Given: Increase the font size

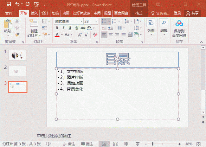Looking at the screenshot, I should pyautogui.click(x=80, y=35).
